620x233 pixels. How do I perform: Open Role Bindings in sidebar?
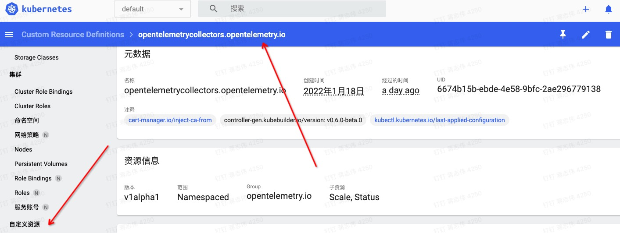coord(33,178)
